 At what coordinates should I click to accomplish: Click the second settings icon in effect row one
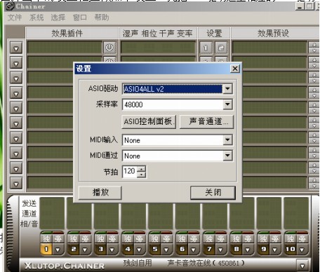[x=221, y=48]
